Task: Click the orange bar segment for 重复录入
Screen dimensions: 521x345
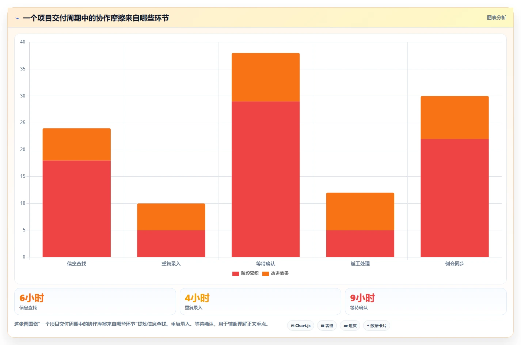Action: point(171,217)
